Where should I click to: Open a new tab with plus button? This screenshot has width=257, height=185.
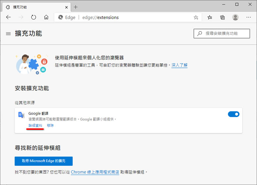pos(76,7)
